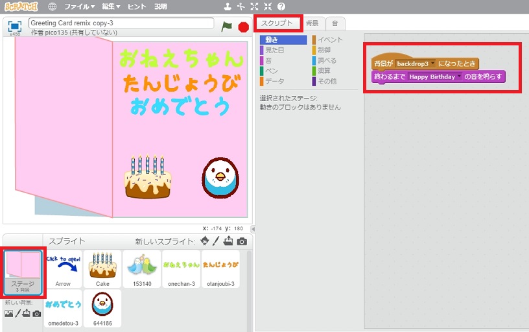Select the Arrow sprite
The image size is (529, 332).
click(x=63, y=269)
